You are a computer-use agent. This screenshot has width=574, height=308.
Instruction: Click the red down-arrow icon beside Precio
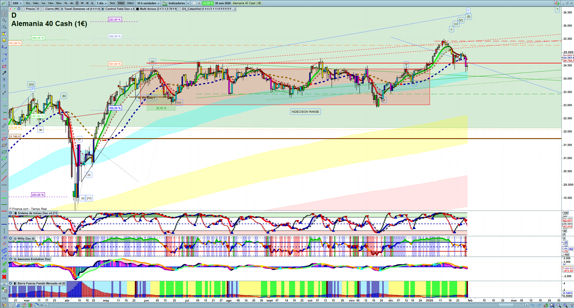click(11, 9)
